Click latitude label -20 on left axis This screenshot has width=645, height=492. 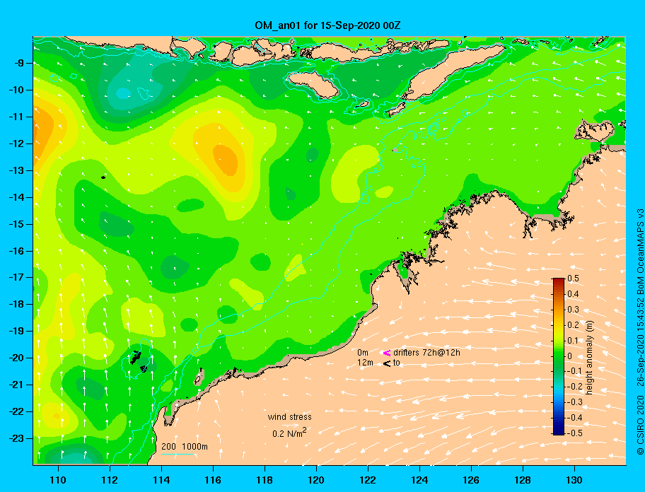16,358
